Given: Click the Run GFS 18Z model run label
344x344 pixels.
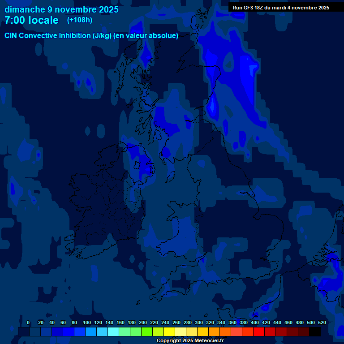Looking at the screenshot, I should [281, 8].
